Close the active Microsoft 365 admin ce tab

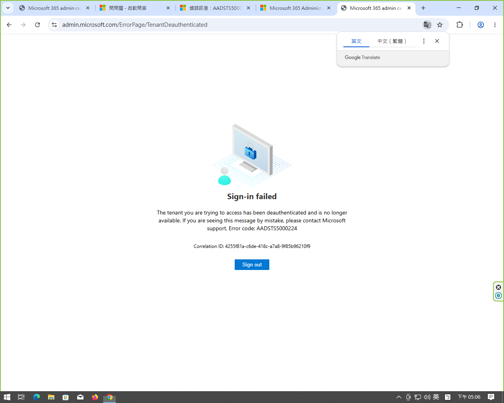[409, 8]
